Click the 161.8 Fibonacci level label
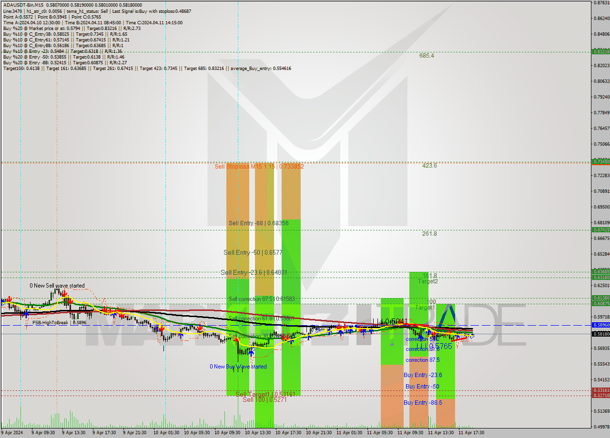Image resolution: width=610 pixels, height=438 pixels. tap(429, 276)
